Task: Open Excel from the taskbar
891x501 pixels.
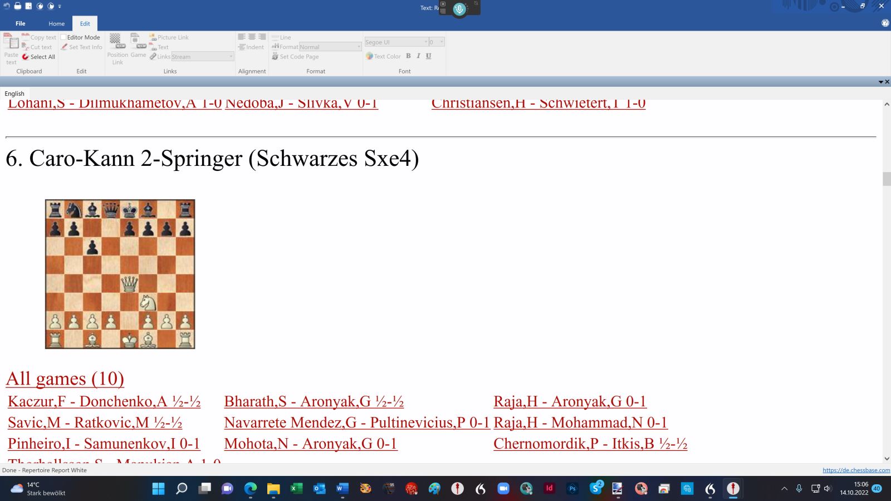Action: click(296, 489)
